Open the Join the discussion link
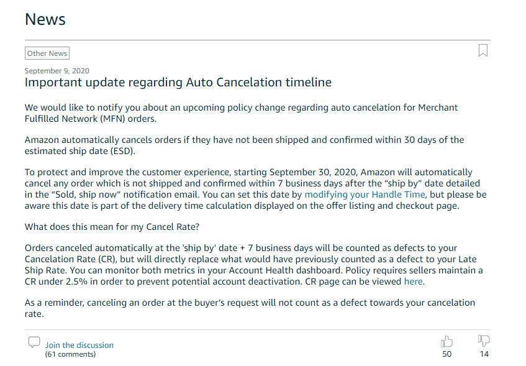Screen dimensions: 526x366 (x=79, y=345)
